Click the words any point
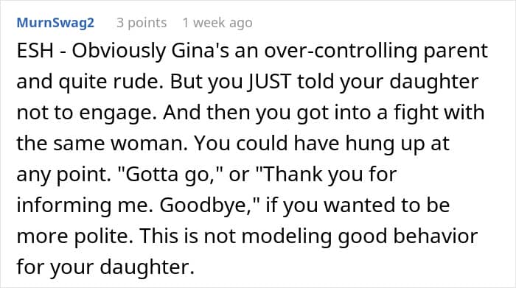516x288 pixels. pyautogui.click(x=64, y=175)
